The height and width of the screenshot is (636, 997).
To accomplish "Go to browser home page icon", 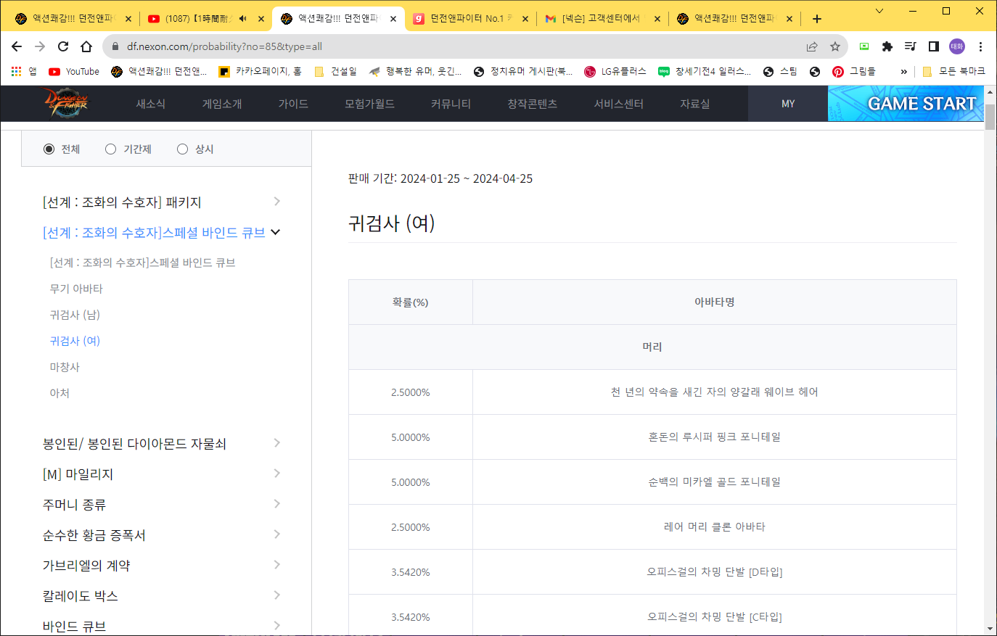I will point(86,46).
